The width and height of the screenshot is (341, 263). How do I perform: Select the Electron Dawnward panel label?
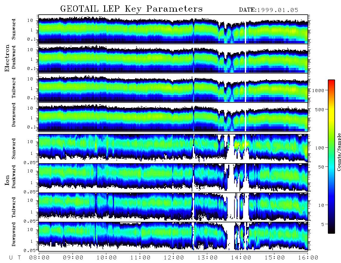(x=14, y=115)
